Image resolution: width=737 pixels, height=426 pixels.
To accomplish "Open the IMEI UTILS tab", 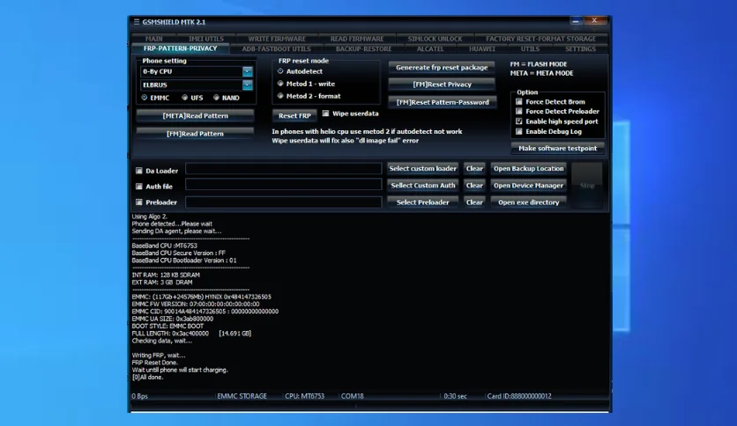I will (206, 39).
